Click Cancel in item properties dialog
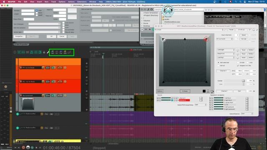Screen dimensions: 267x150 point(62,36)
